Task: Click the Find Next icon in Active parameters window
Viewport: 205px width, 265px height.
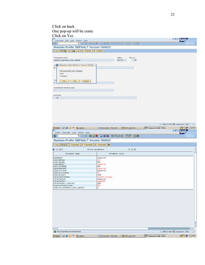Action: [108, 136]
